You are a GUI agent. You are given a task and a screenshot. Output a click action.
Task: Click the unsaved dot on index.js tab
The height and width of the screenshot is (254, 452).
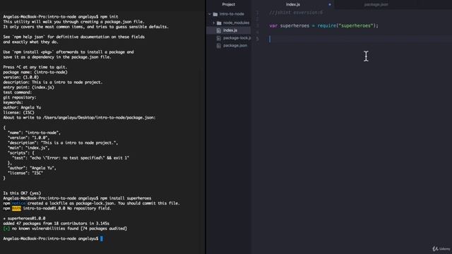330,5
